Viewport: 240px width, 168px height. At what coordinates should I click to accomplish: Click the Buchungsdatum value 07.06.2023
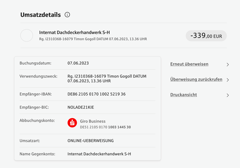pos(78,63)
